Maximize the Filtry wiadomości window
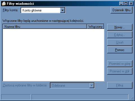This screenshot has height=101, width=135. point(126,4)
